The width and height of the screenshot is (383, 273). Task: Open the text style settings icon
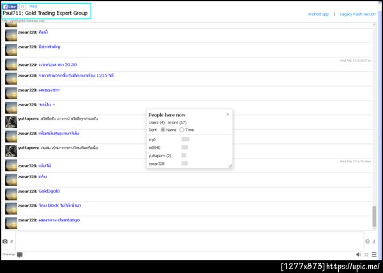pos(374,241)
